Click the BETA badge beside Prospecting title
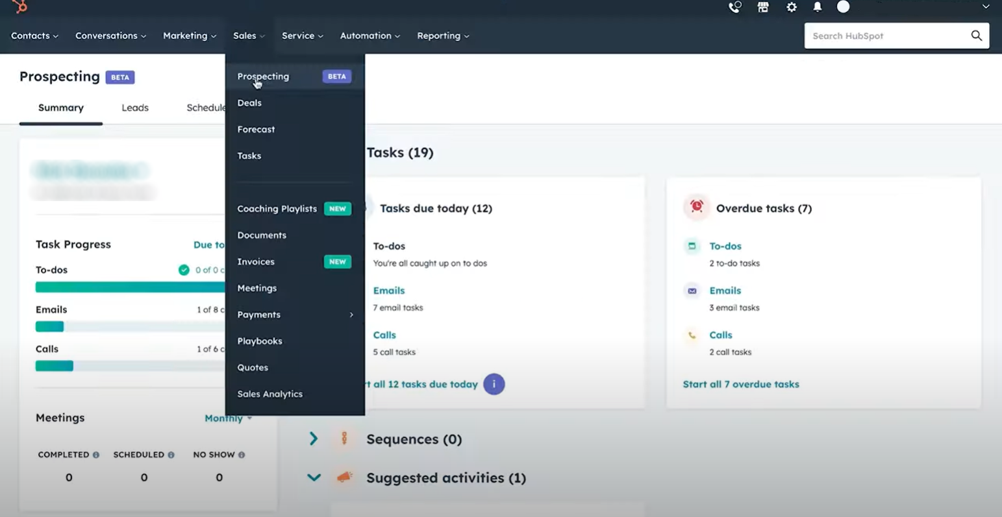The width and height of the screenshot is (1002, 517). [120, 77]
